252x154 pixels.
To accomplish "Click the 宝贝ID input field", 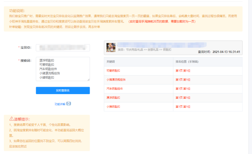I will click(63, 48).
